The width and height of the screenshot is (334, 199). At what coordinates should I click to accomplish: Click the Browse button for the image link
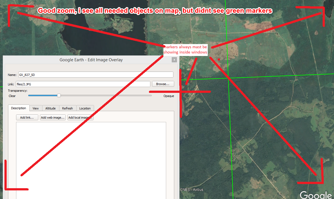(163, 84)
